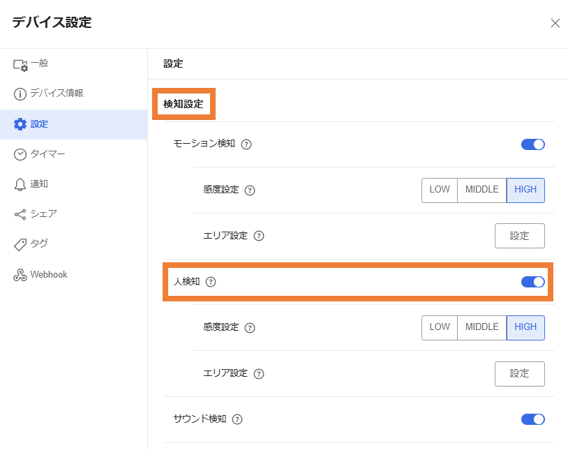The width and height of the screenshot is (568, 450).
Task: Set motion detection sensitivity to MIDDLE
Action: click(481, 190)
